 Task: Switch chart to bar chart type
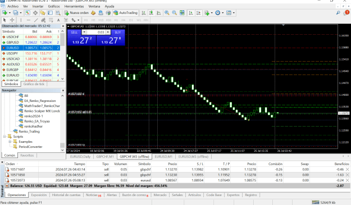click(144, 13)
